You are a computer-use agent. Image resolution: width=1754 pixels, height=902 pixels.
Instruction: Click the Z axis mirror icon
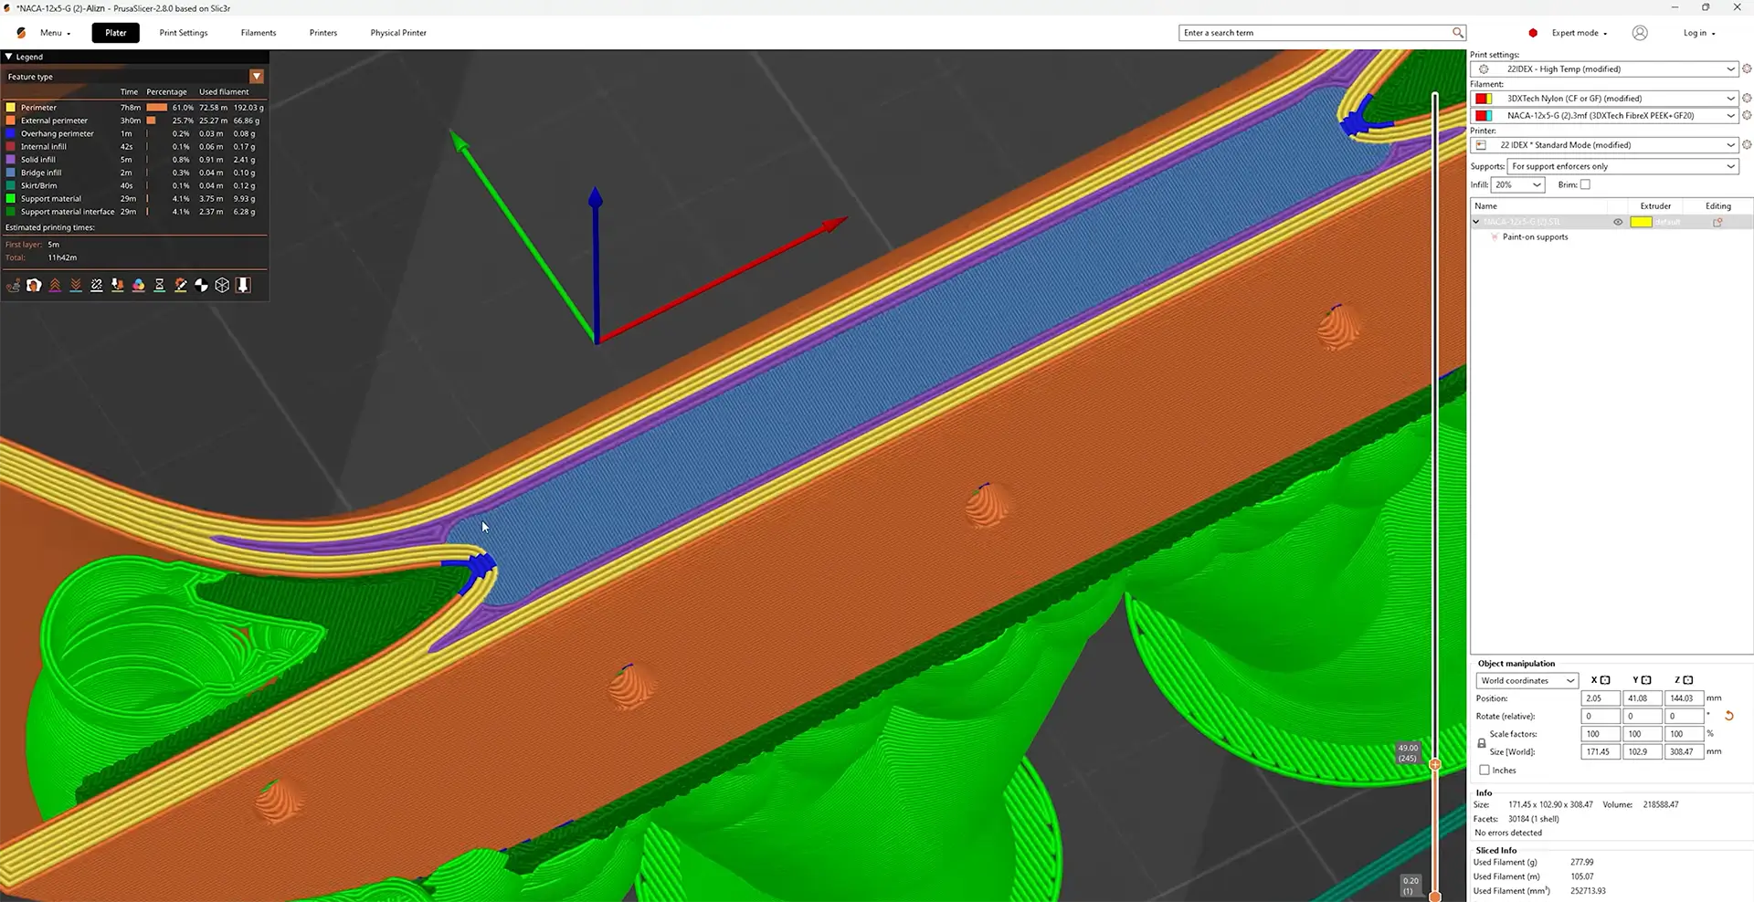click(1687, 680)
